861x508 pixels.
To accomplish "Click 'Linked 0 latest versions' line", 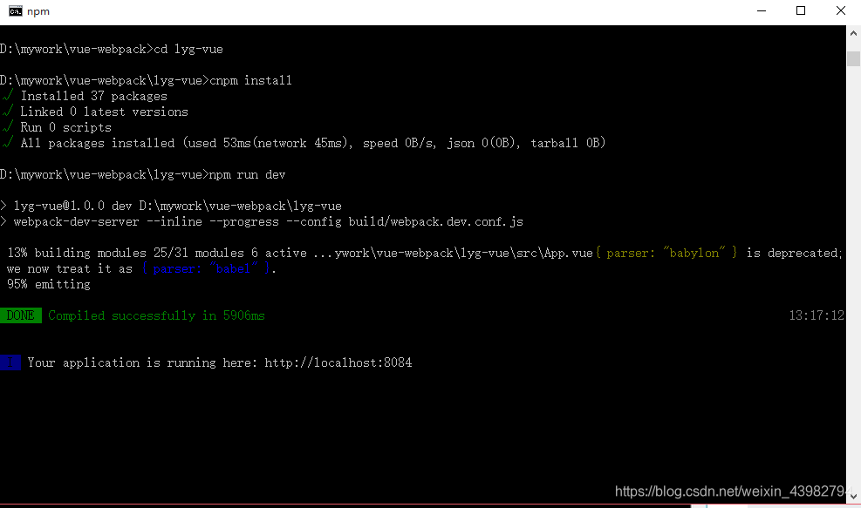I will (105, 112).
